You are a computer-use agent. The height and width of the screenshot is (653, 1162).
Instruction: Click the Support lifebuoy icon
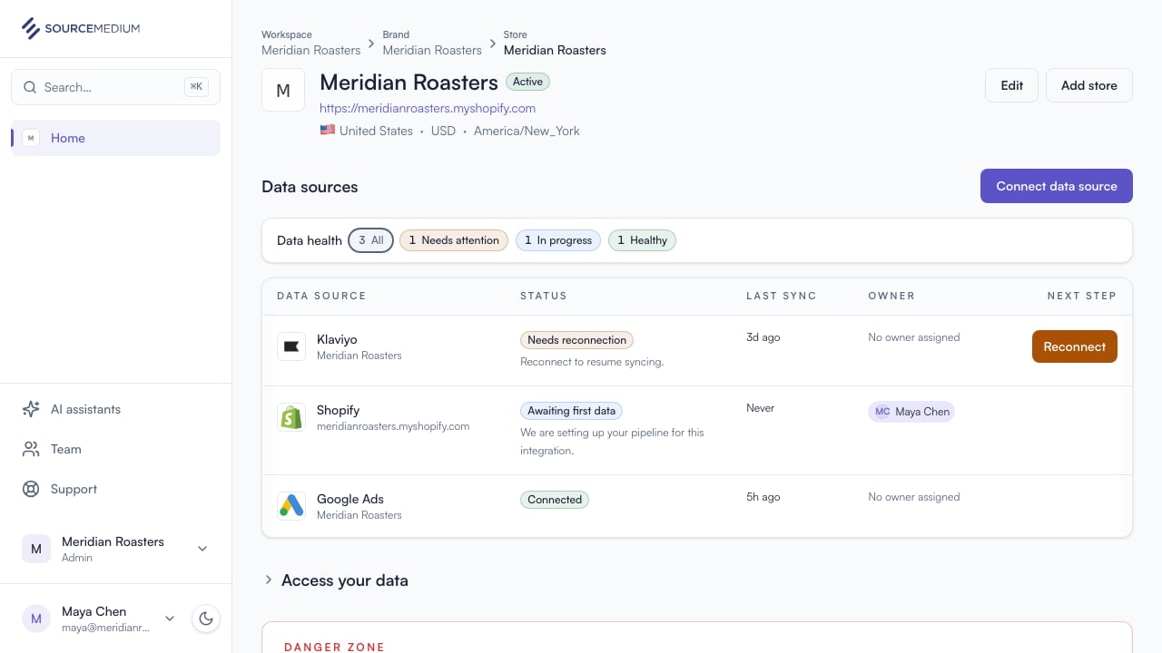[31, 489]
